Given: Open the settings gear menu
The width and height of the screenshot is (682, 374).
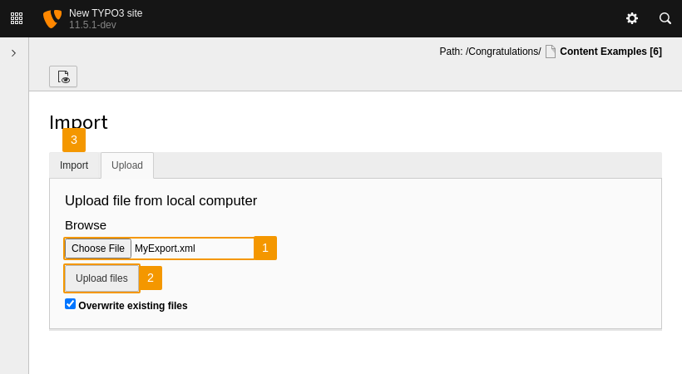Looking at the screenshot, I should tap(632, 18).
